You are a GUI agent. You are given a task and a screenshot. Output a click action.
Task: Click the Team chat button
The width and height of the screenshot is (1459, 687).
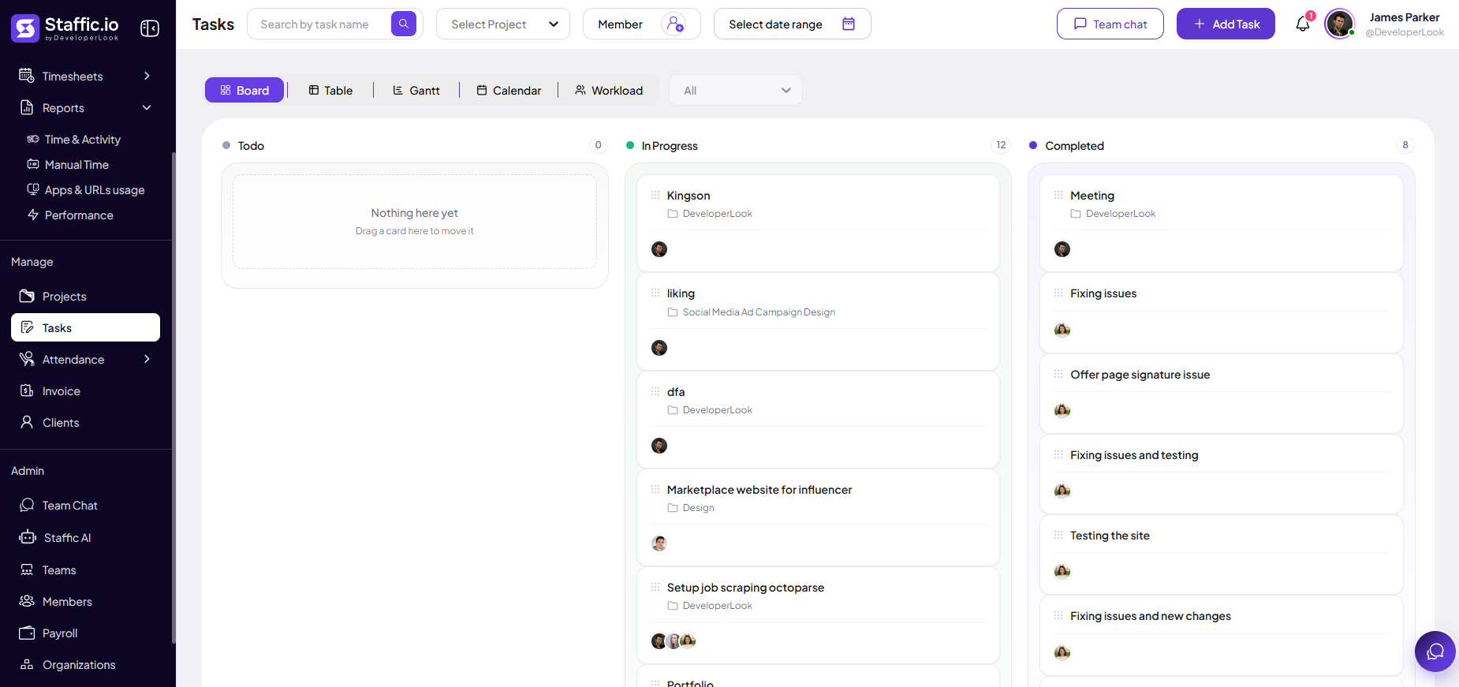tap(1110, 24)
